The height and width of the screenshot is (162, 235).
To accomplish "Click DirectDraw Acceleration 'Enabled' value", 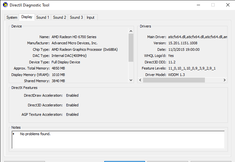I will 72,95.
